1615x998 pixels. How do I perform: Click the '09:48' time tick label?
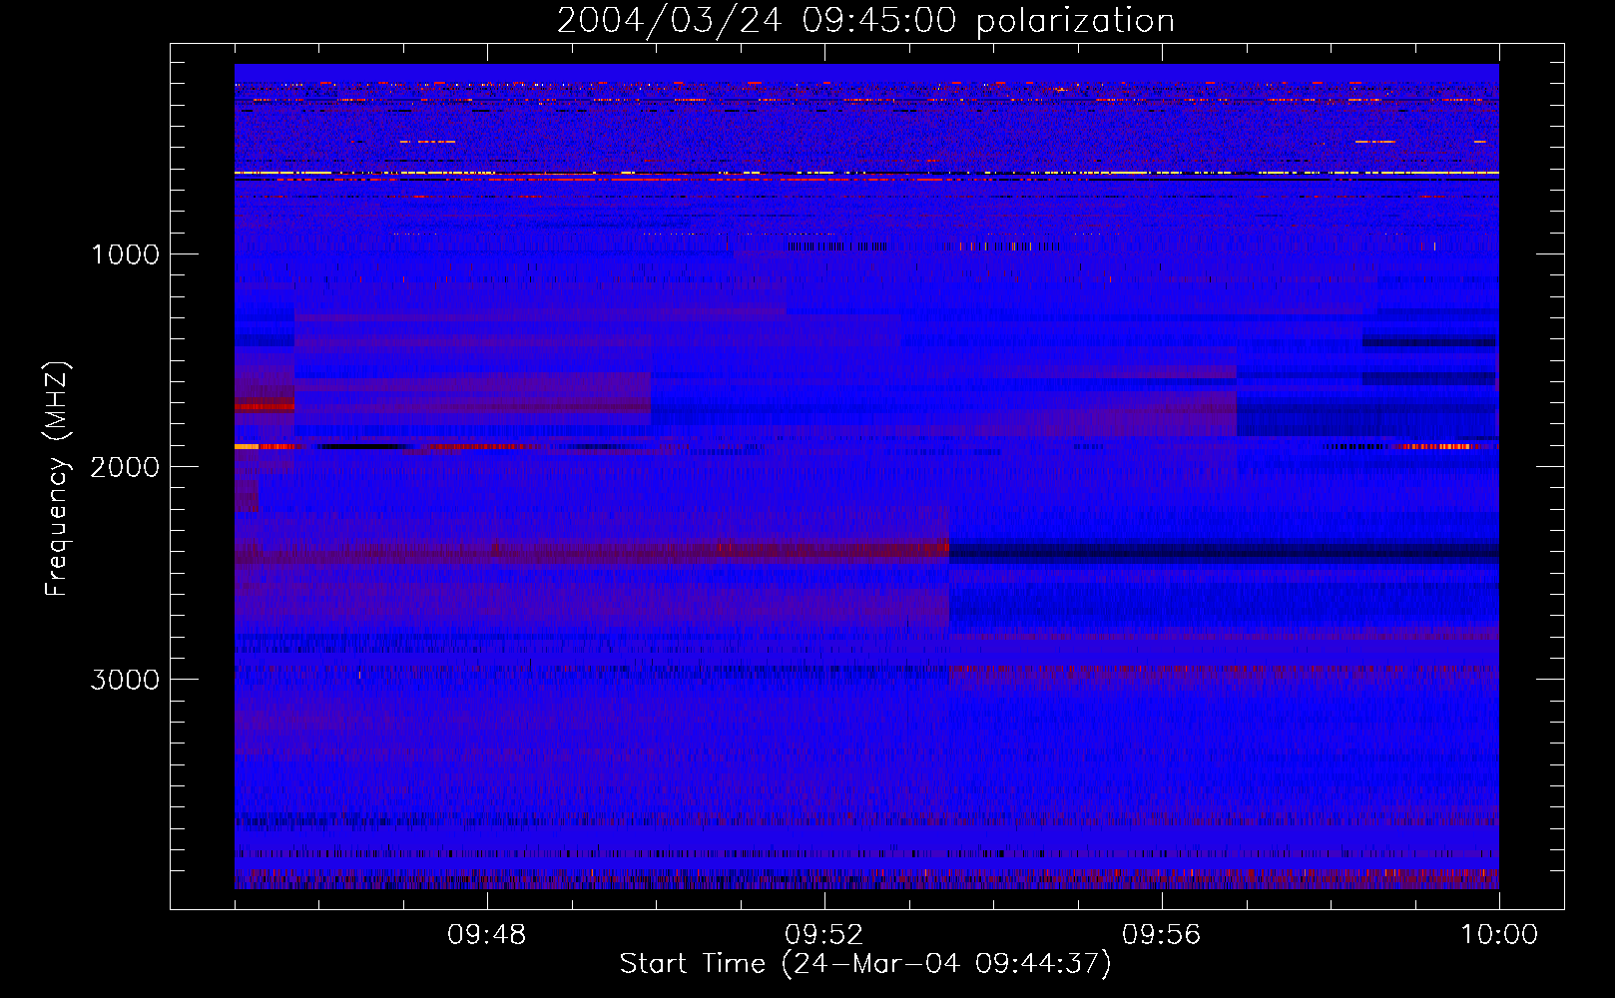click(486, 935)
